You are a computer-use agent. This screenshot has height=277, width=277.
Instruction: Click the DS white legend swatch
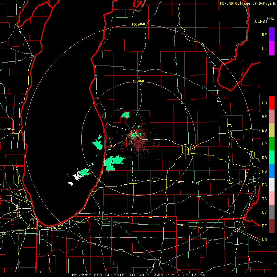(x=272, y=185)
